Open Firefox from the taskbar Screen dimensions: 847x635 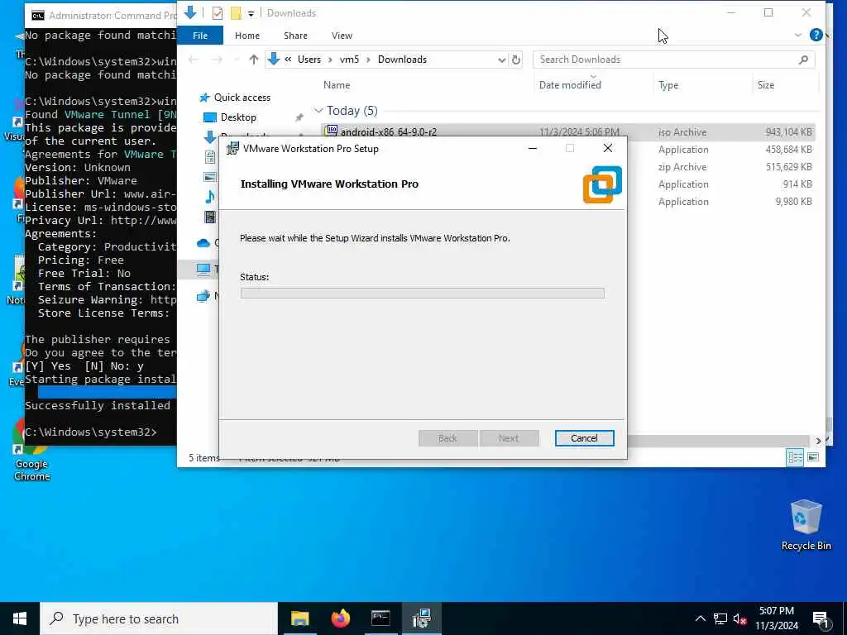tap(340, 618)
